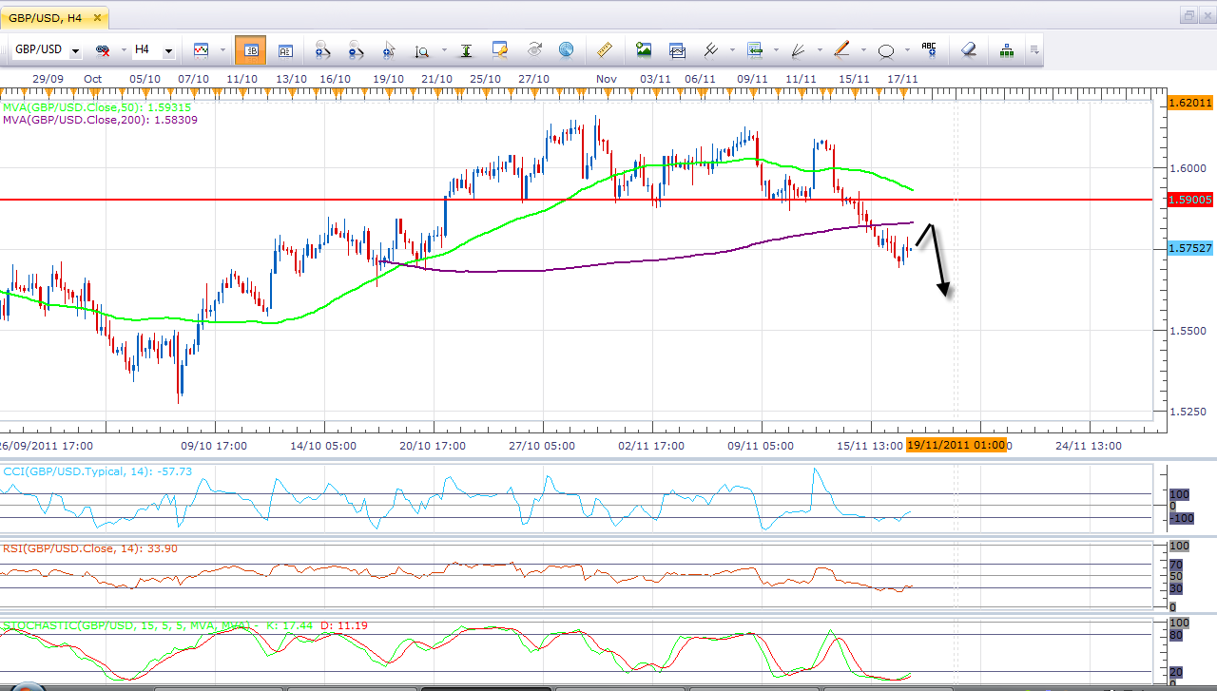Select the orange pencil line tool

click(841, 49)
